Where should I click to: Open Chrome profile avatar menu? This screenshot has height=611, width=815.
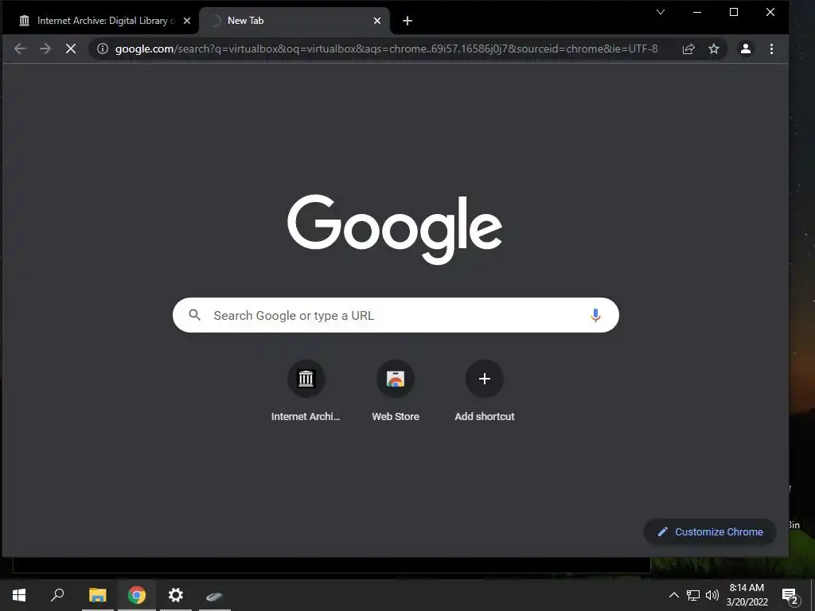point(745,49)
